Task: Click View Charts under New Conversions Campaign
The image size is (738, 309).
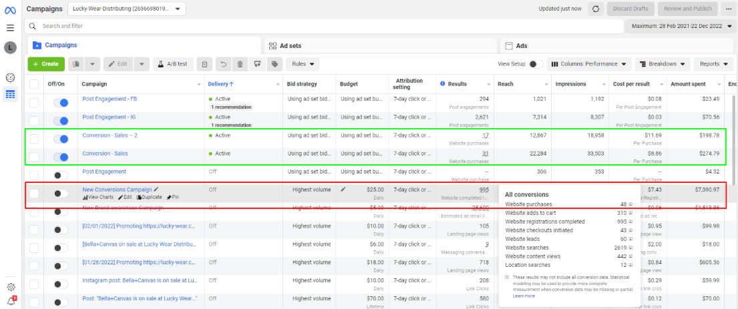Action: click(x=98, y=197)
